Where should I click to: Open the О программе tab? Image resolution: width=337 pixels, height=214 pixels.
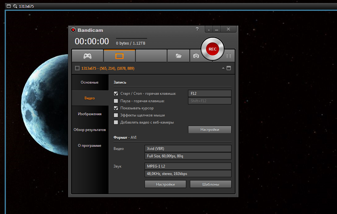click(x=90, y=145)
